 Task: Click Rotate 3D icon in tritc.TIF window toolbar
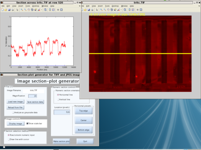click(112, 10)
